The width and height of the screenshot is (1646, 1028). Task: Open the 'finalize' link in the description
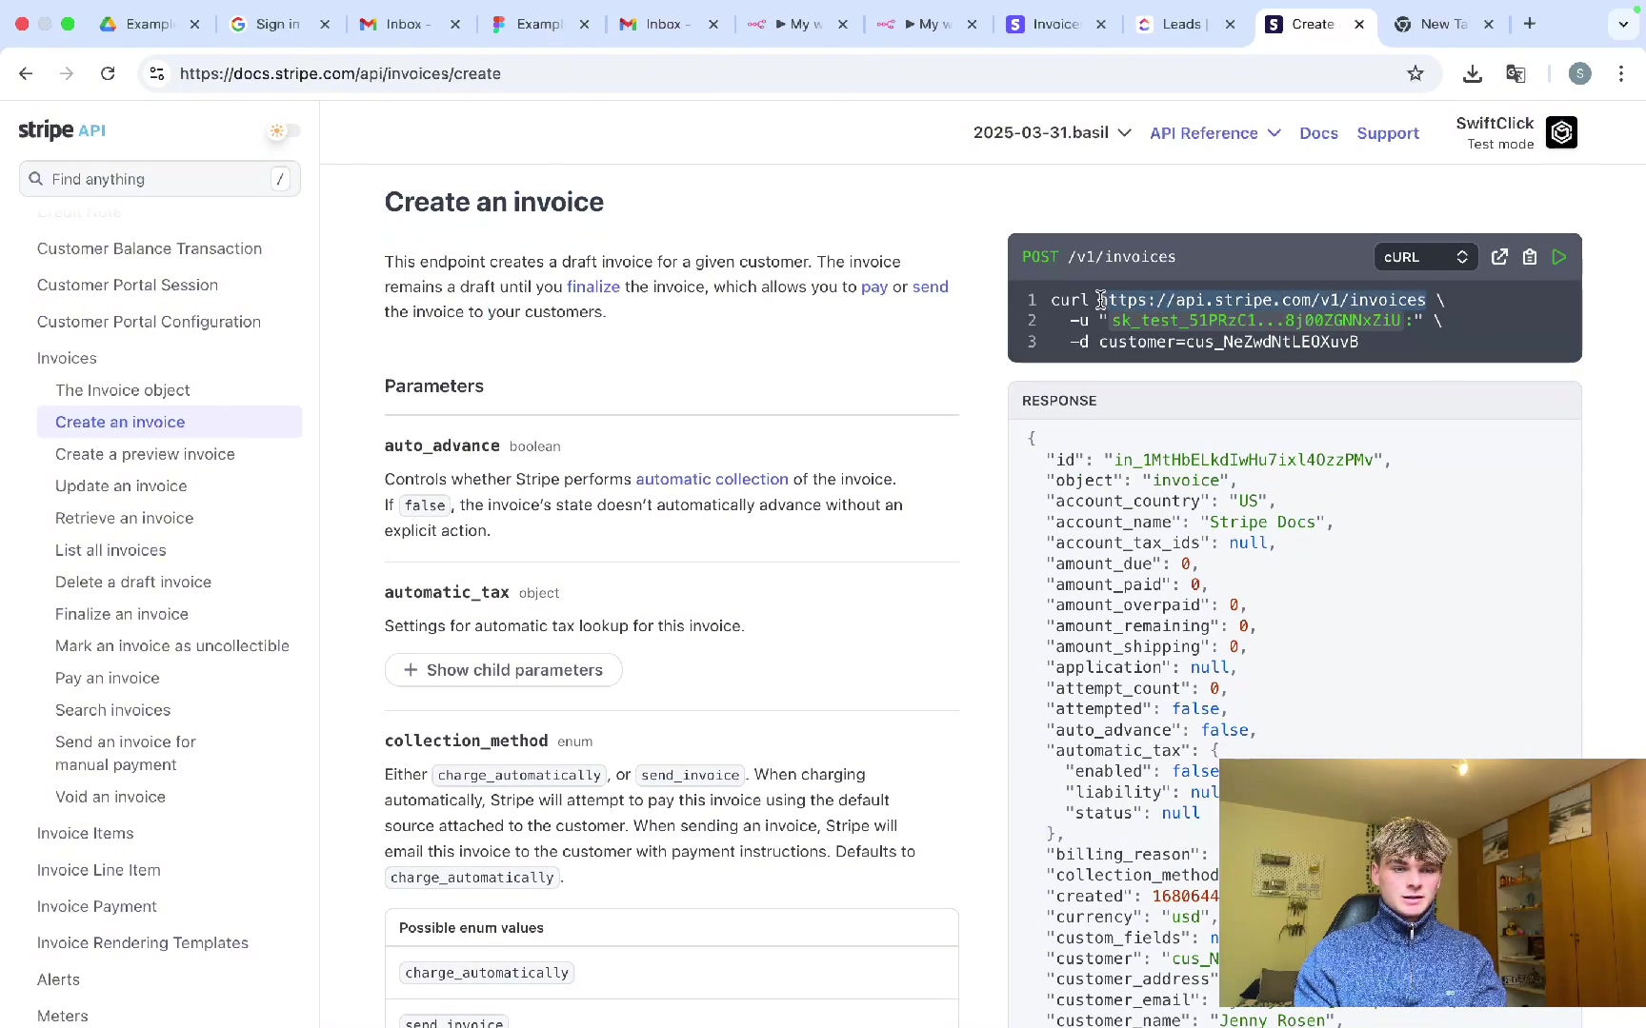[x=592, y=287]
